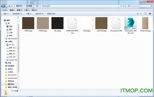
Task: Open the 组织 dropdown
Action: 6,14
